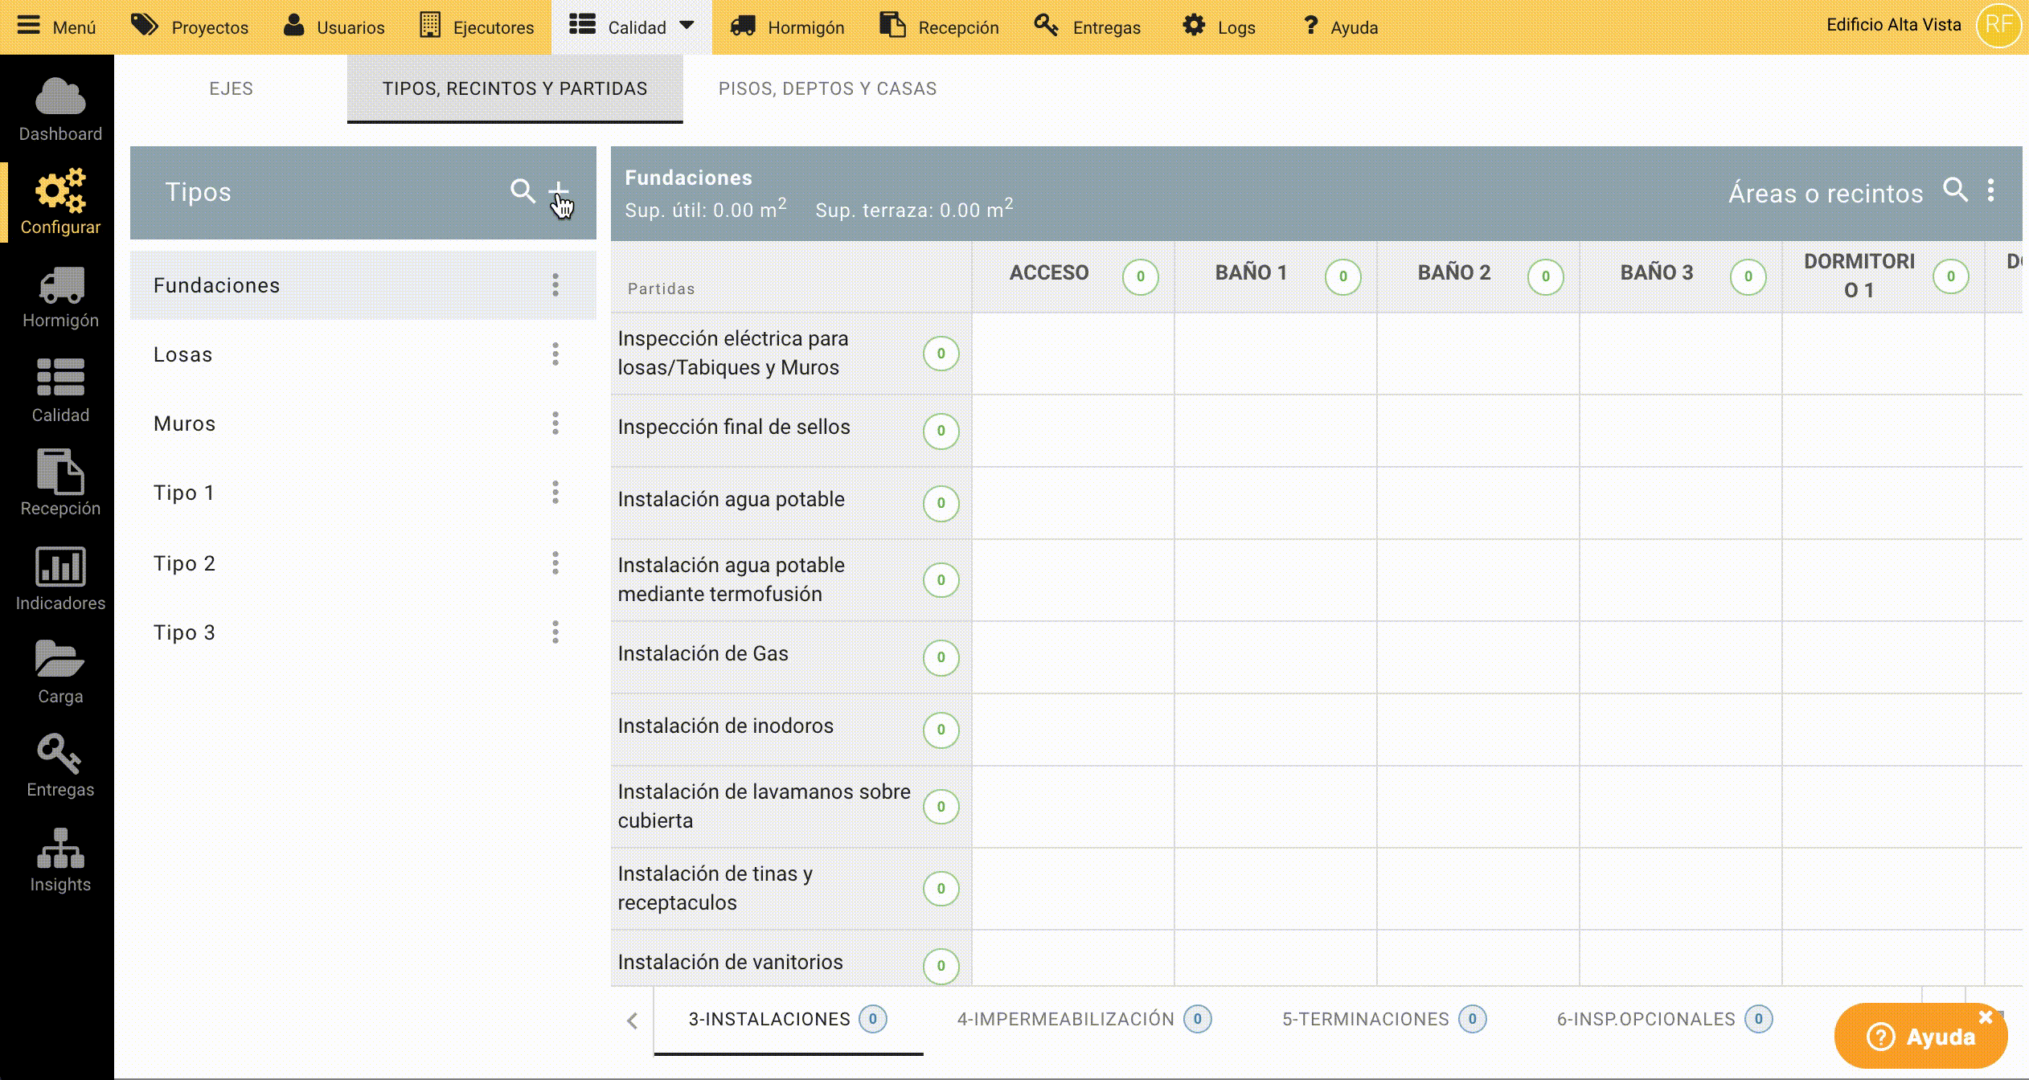Select Muros in the Tipos list

click(x=185, y=423)
